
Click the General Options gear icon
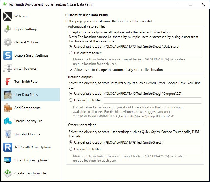point(8,42)
